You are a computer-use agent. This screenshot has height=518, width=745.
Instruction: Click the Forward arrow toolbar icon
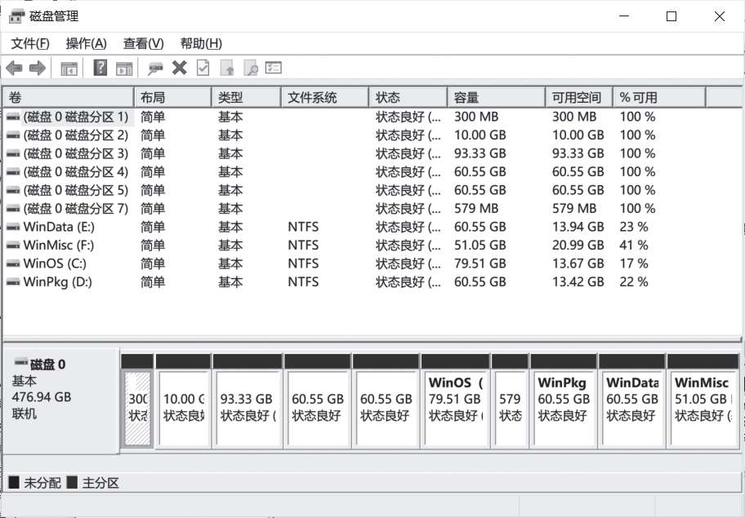[x=37, y=69]
